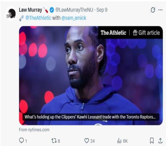This screenshot has height=146, width=166.
Task: Click the From nytimes.com source link
Action: 34,130
